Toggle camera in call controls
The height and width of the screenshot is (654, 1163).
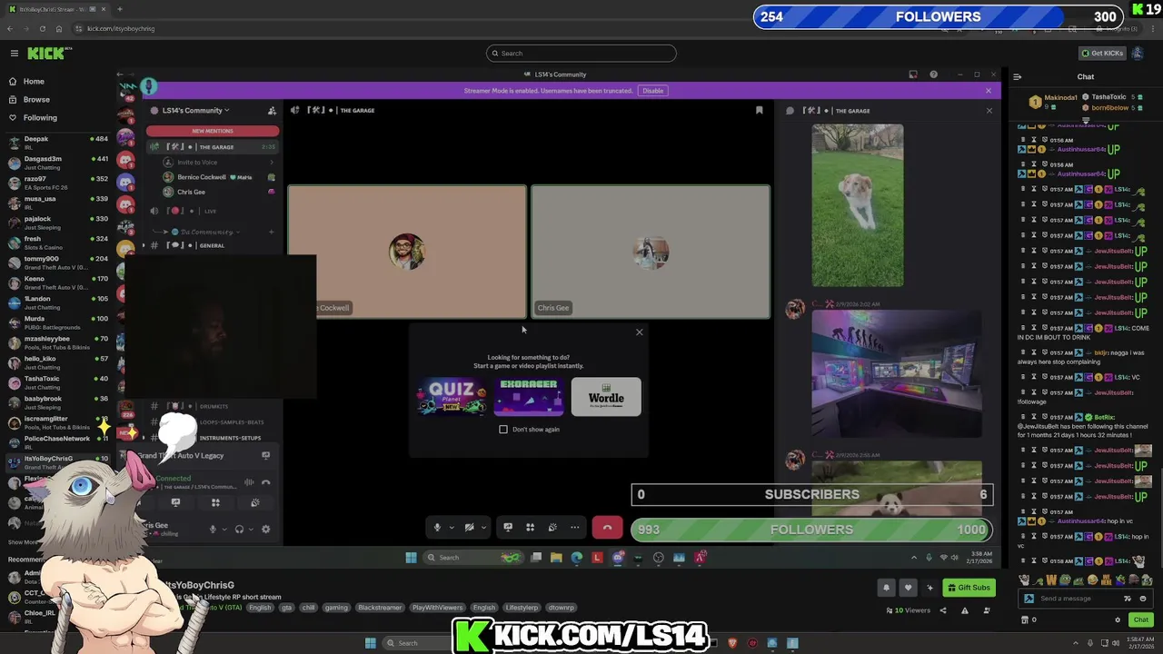[x=469, y=528]
